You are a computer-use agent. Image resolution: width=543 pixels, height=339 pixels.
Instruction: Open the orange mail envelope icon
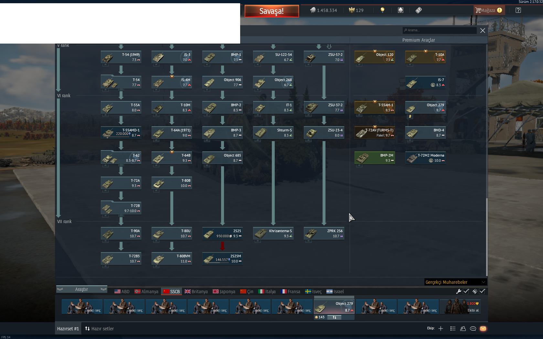[x=483, y=328]
